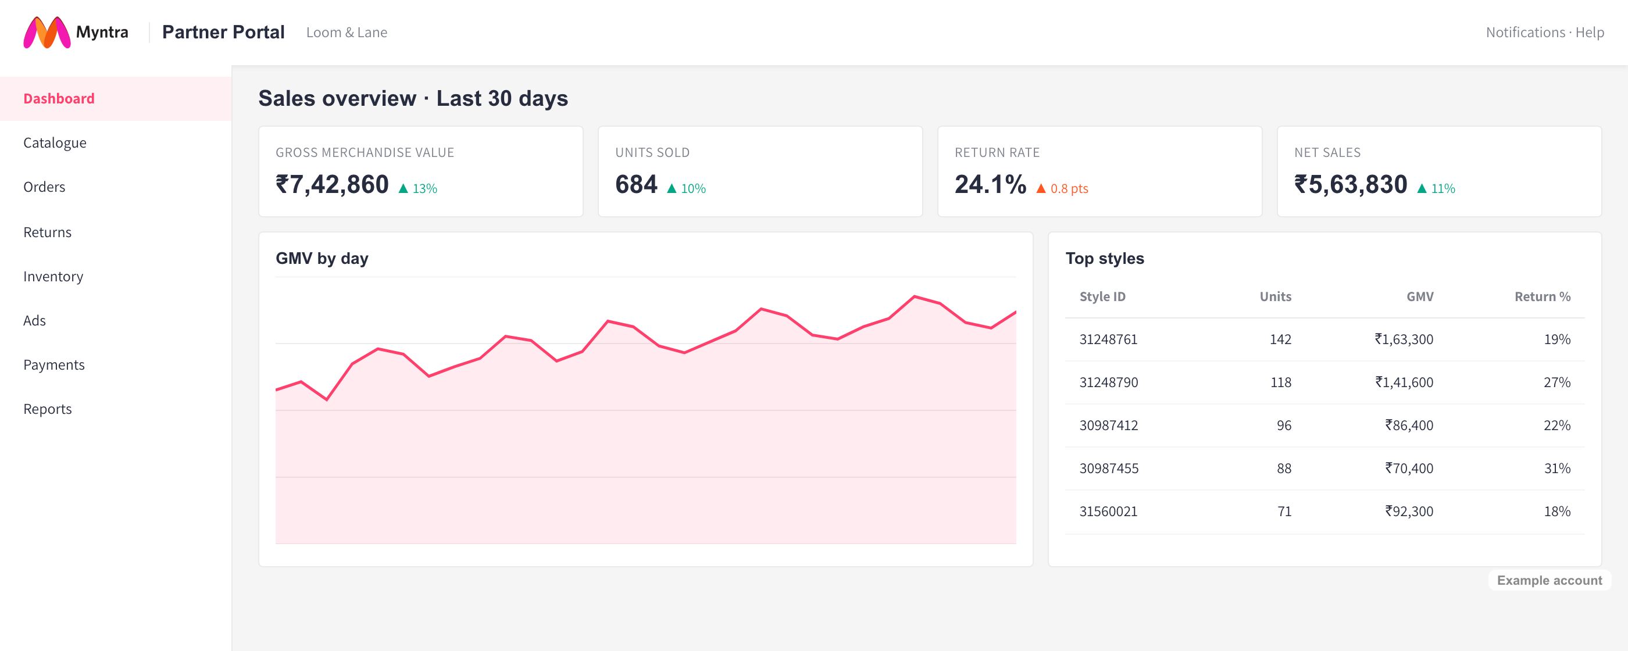
Task: Click the ₹1,63,300 GMV cell
Action: pyautogui.click(x=1404, y=339)
